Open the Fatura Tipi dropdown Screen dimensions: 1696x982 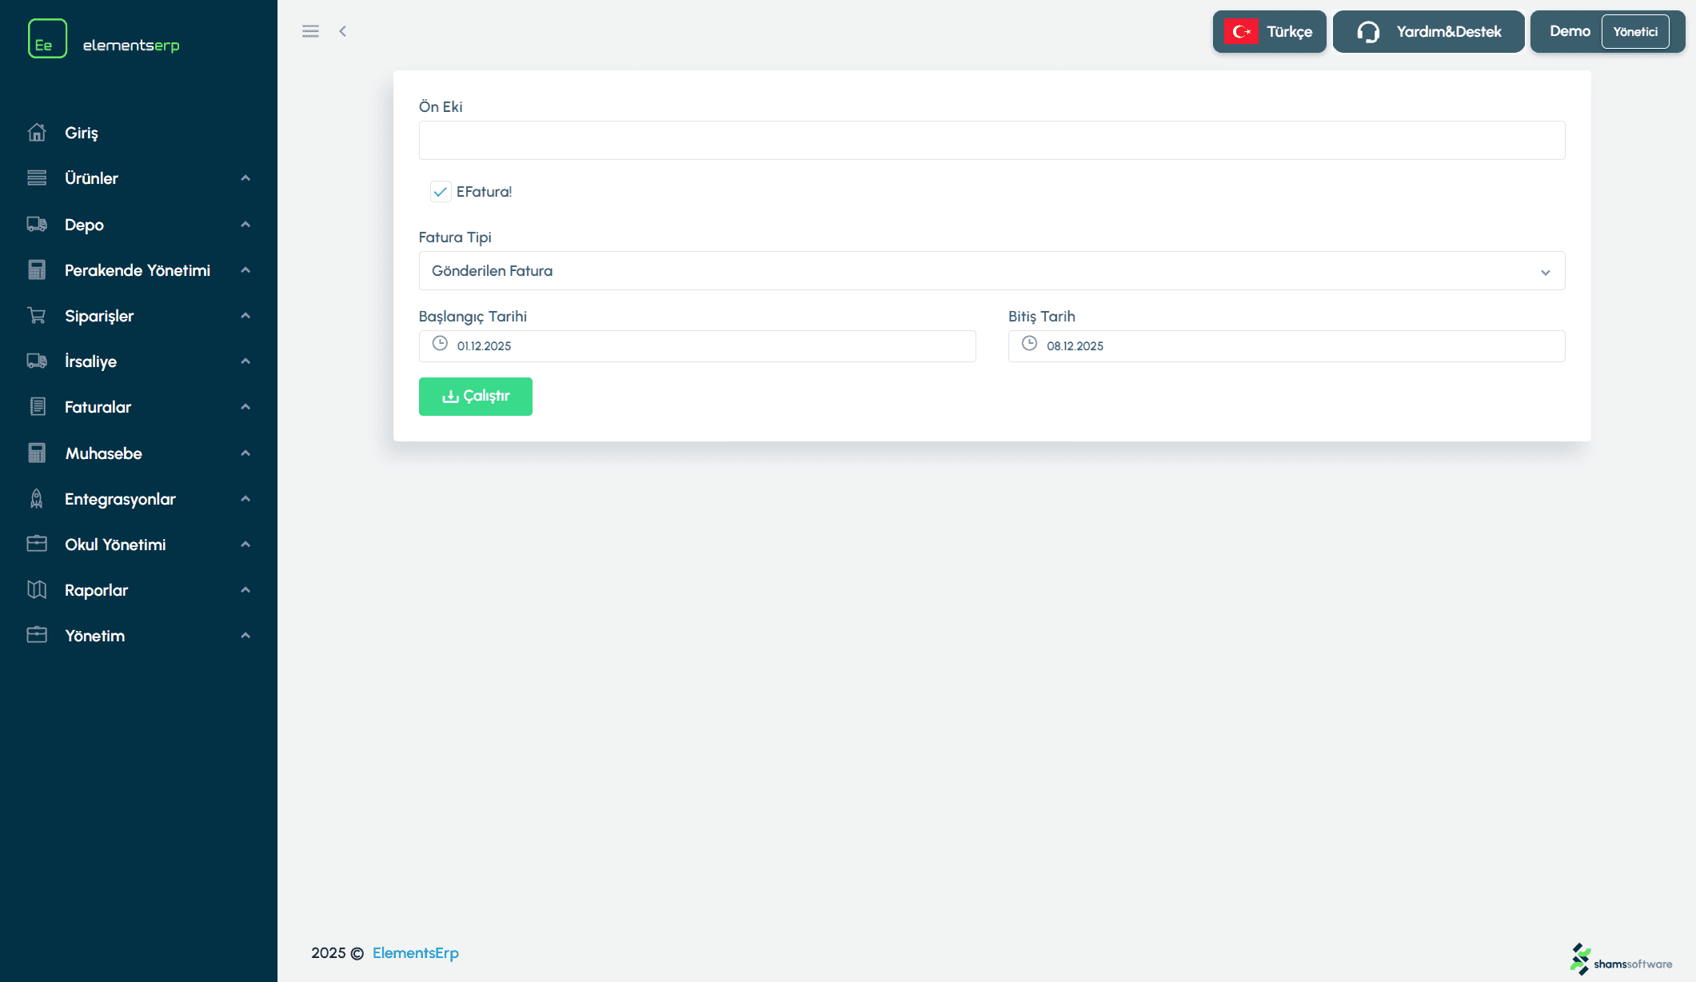pos(992,271)
